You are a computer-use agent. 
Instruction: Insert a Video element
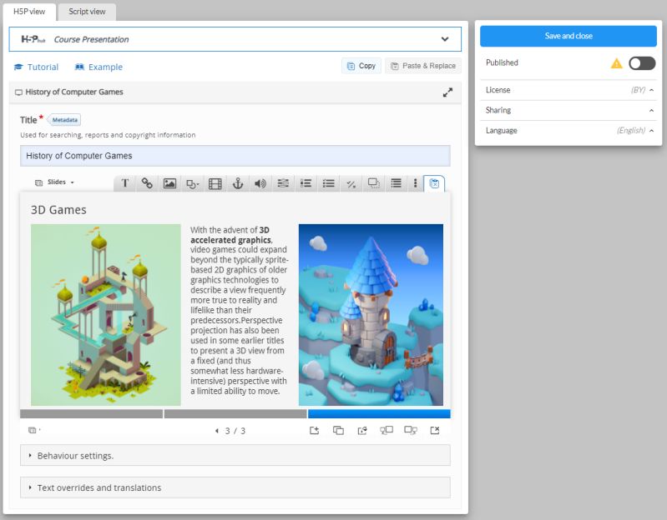click(x=215, y=183)
